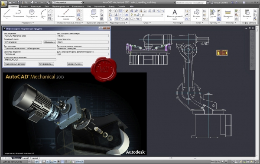The image size is (260, 164).
Task: Click the Многострочный текст multiline text tool
Action: 175,15
